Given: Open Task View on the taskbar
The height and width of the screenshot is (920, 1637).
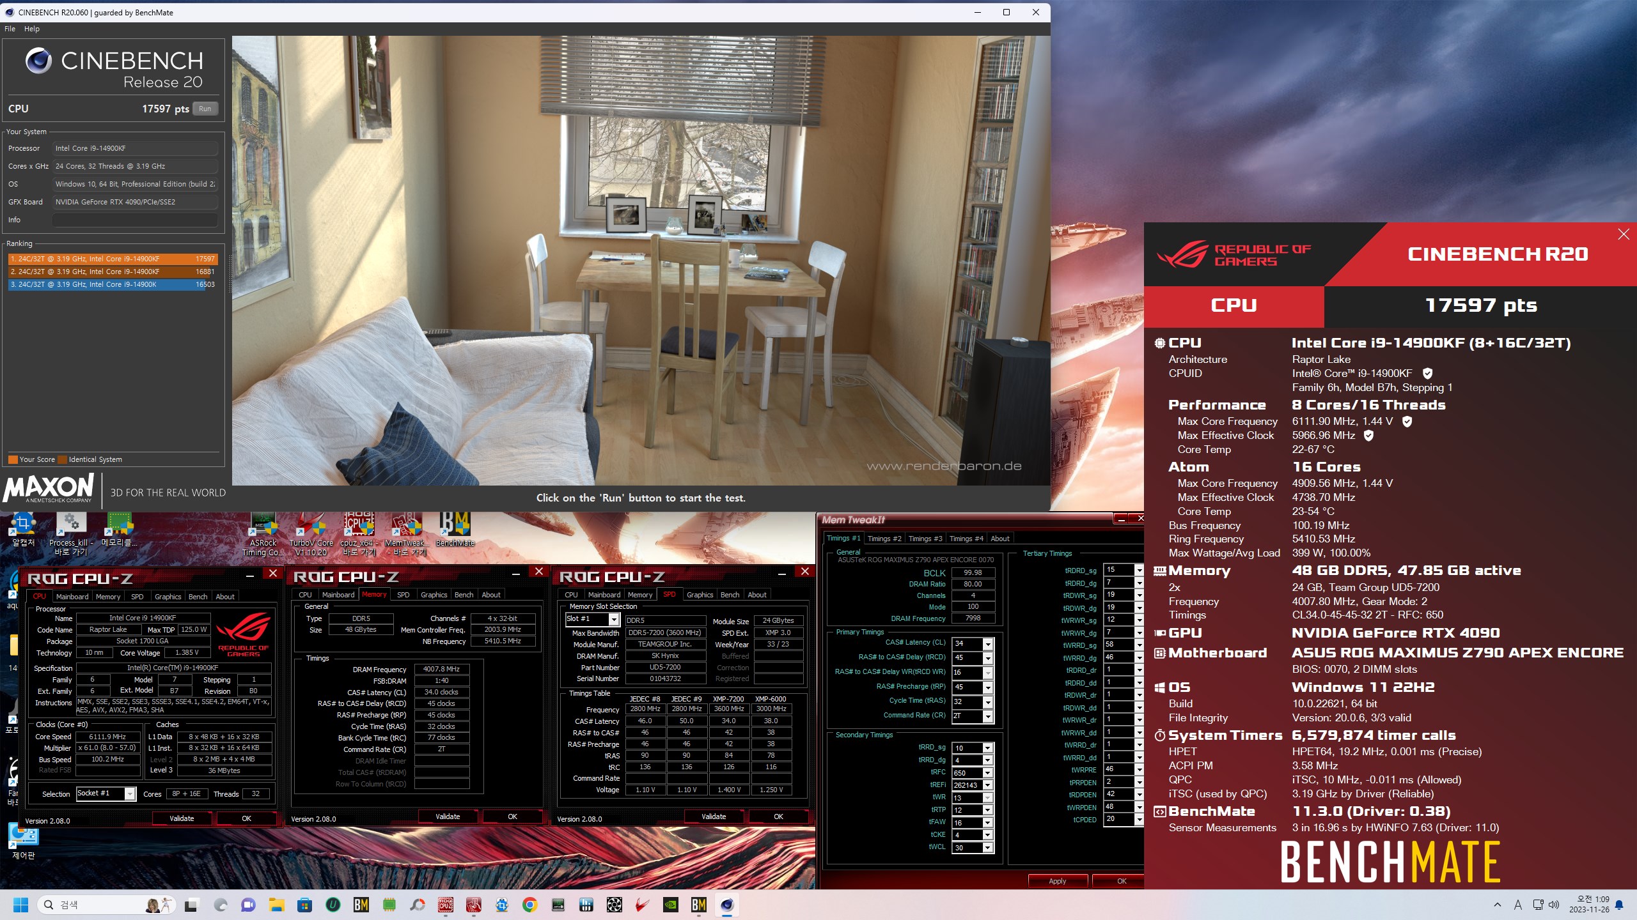Looking at the screenshot, I should pyautogui.click(x=191, y=905).
